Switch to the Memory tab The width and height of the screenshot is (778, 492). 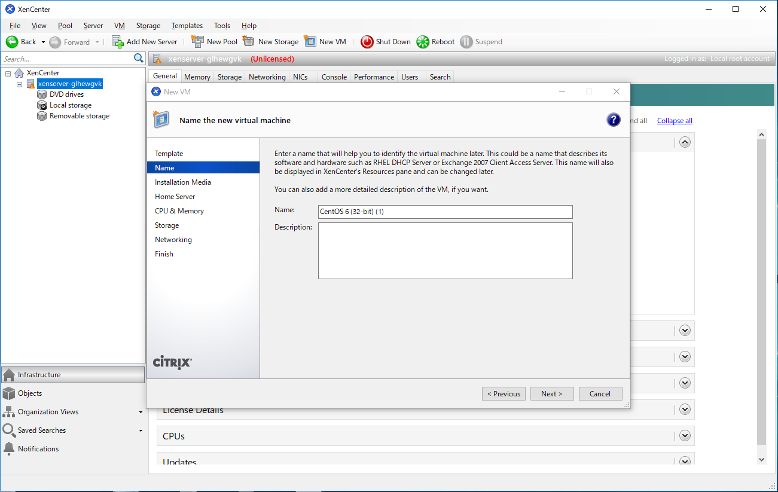point(197,77)
